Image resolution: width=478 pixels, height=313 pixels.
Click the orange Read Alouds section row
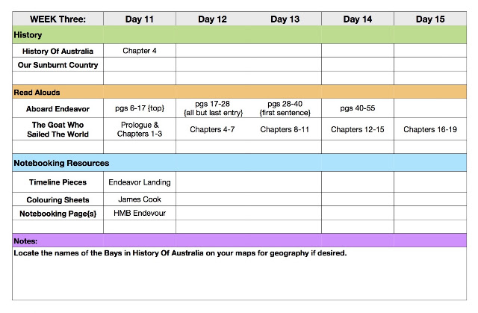click(x=239, y=92)
